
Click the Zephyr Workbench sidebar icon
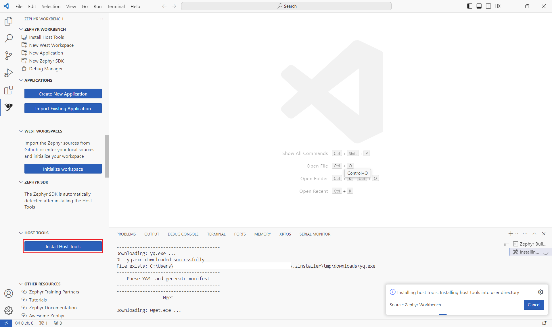coord(9,107)
